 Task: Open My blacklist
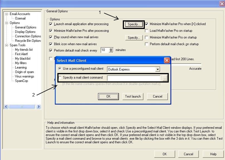[x=23, y=59]
